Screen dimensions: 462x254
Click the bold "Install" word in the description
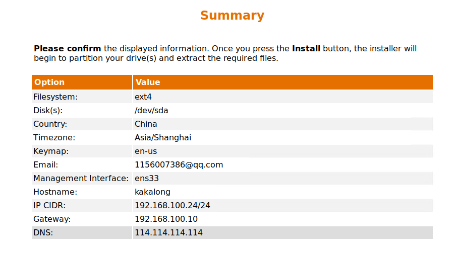click(306, 49)
